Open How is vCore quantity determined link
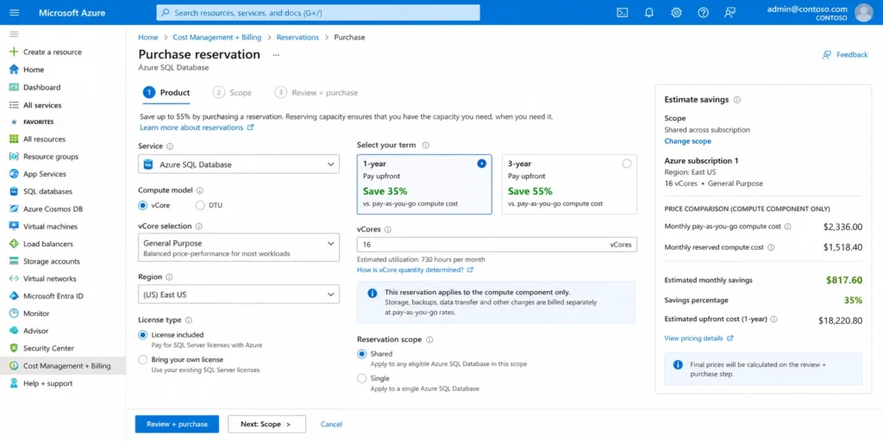 point(415,270)
